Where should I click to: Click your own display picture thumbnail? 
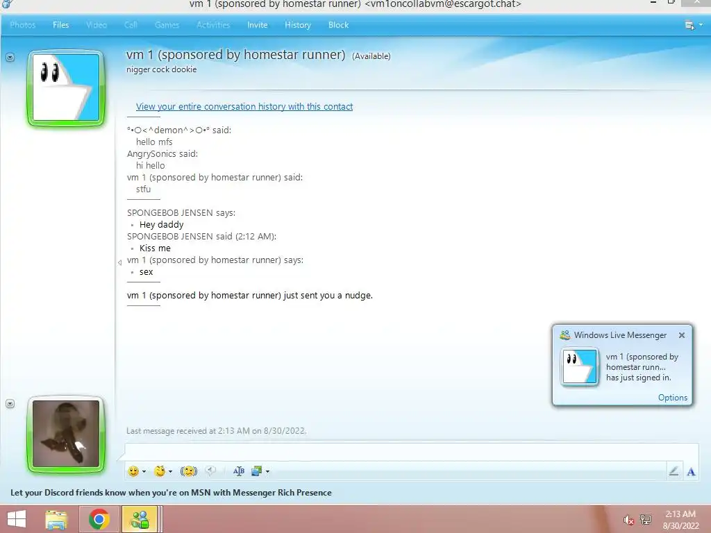66,434
